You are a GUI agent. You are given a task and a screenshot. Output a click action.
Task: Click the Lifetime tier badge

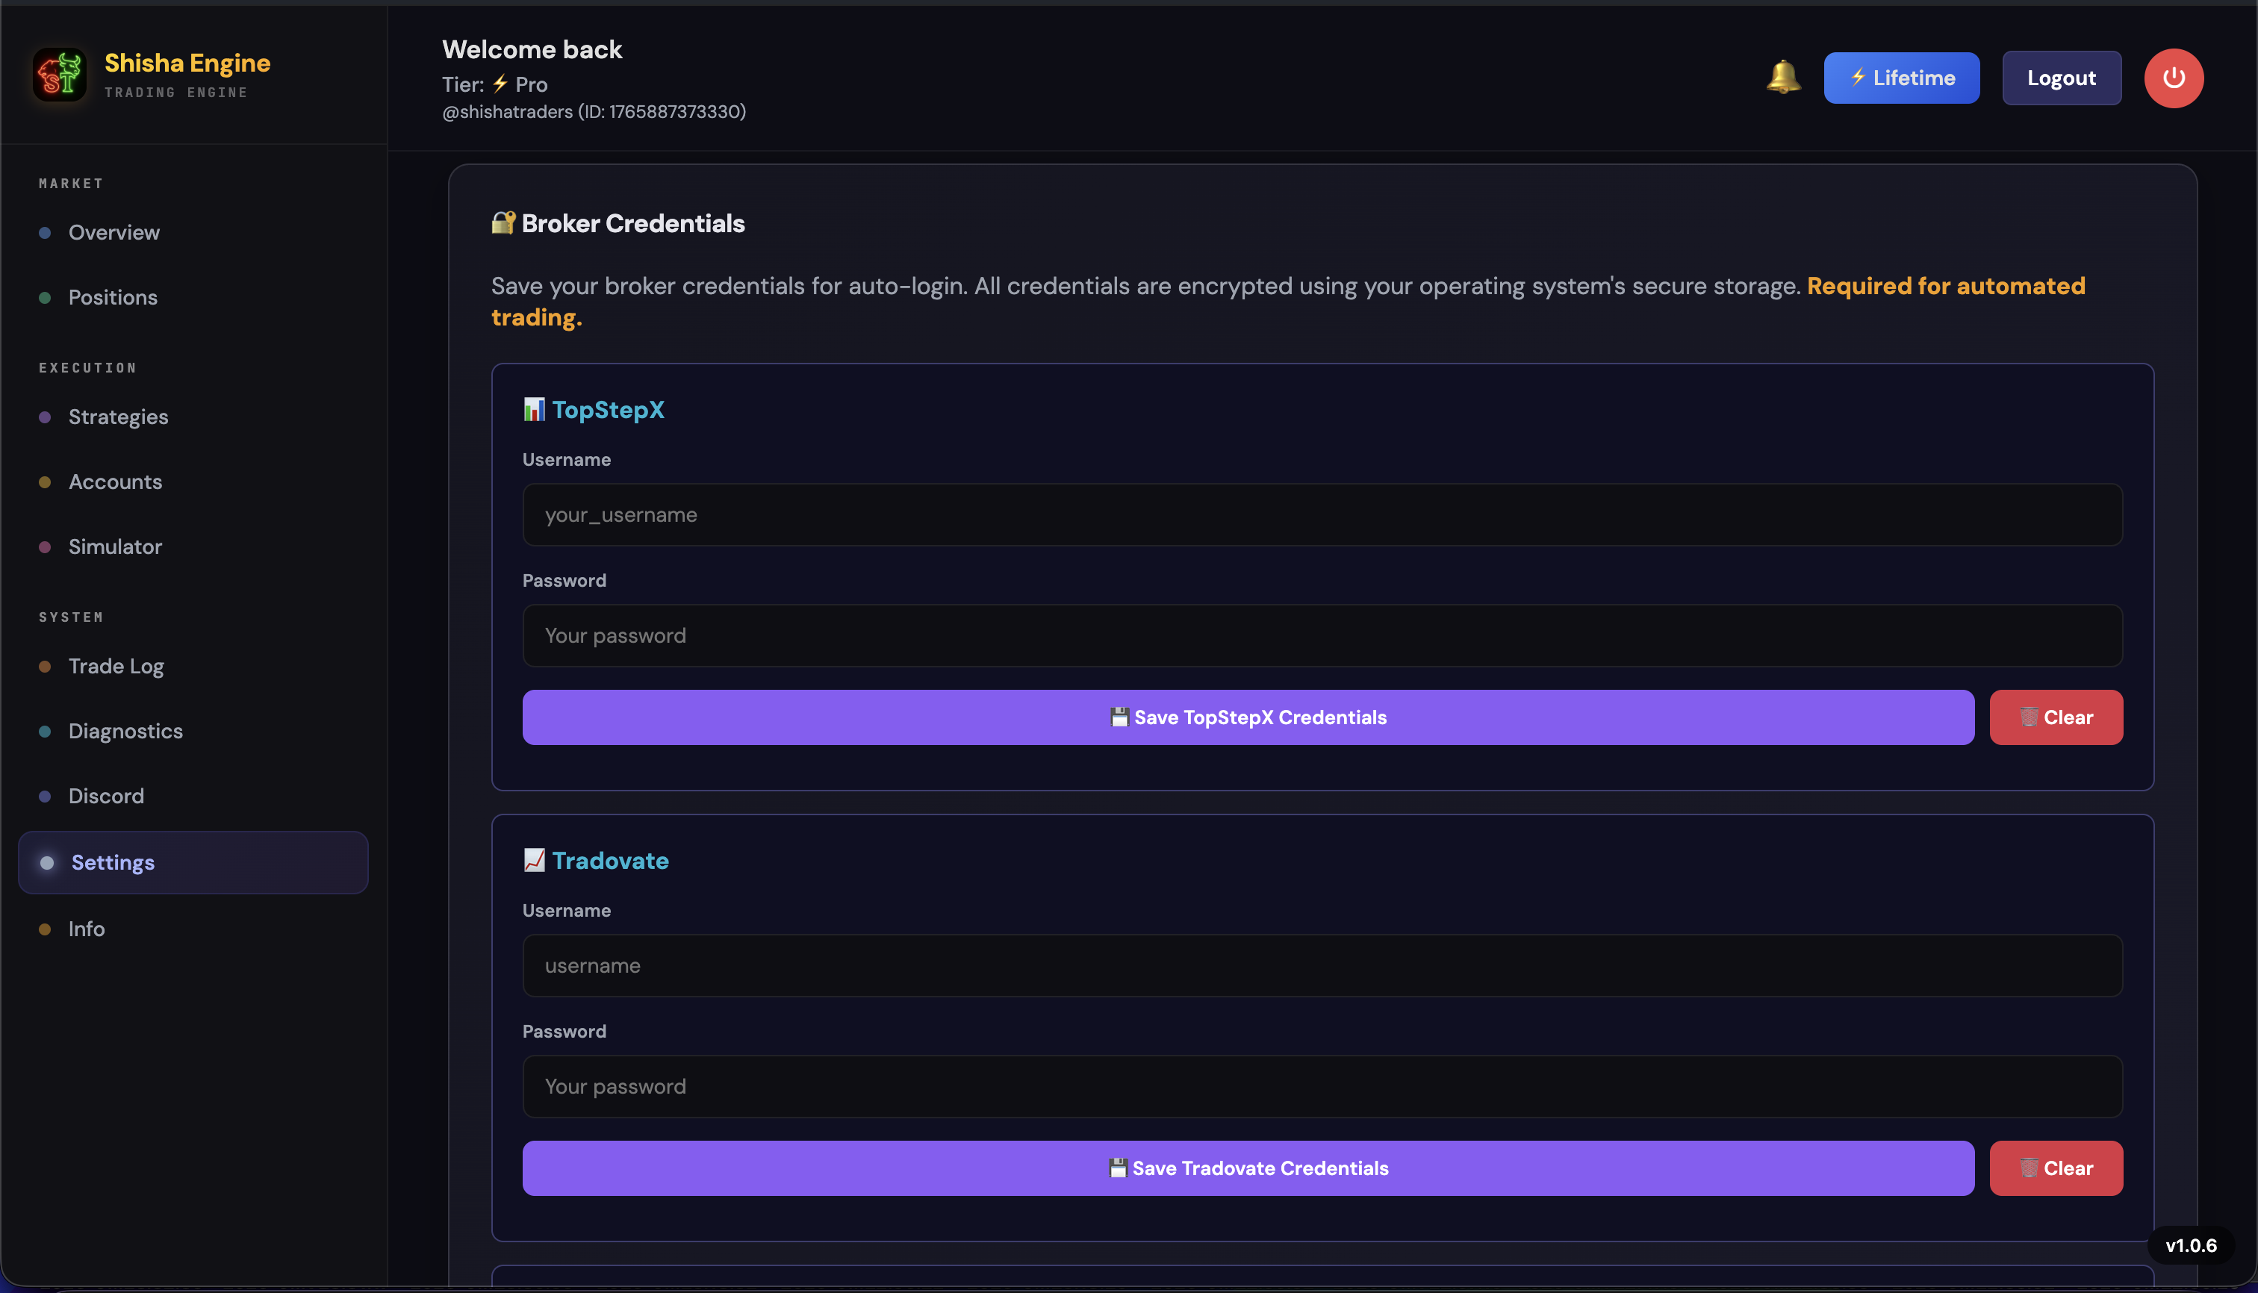(1901, 77)
